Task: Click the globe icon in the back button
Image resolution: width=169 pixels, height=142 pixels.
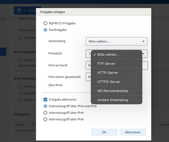Action: coord(19,11)
